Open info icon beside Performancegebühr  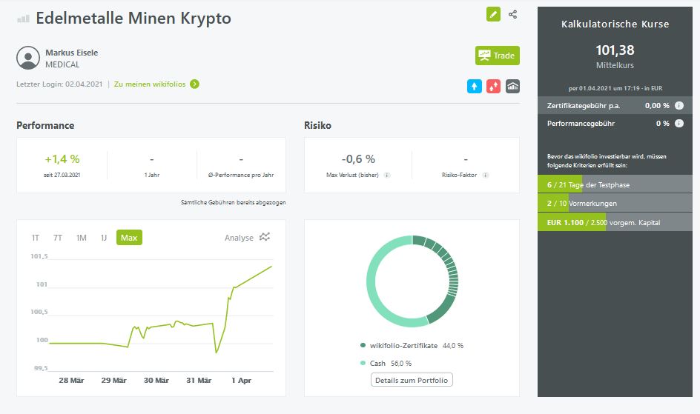coord(679,124)
